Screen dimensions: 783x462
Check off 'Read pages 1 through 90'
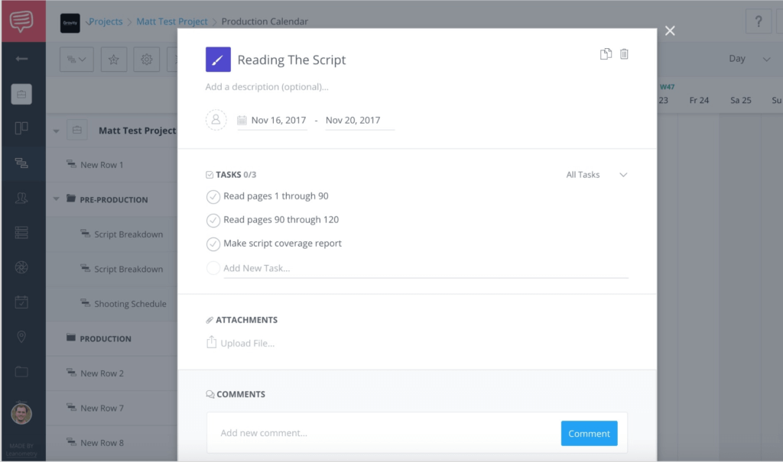tap(213, 197)
